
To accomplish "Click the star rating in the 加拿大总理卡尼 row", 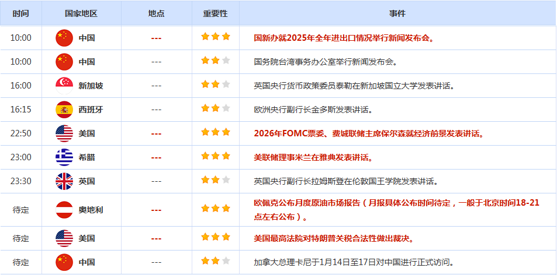I will coord(216,261).
